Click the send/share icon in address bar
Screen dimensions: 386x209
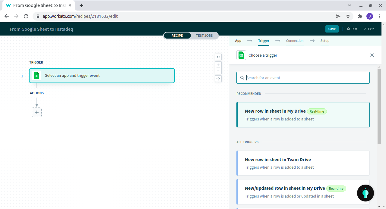tap(338, 16)
